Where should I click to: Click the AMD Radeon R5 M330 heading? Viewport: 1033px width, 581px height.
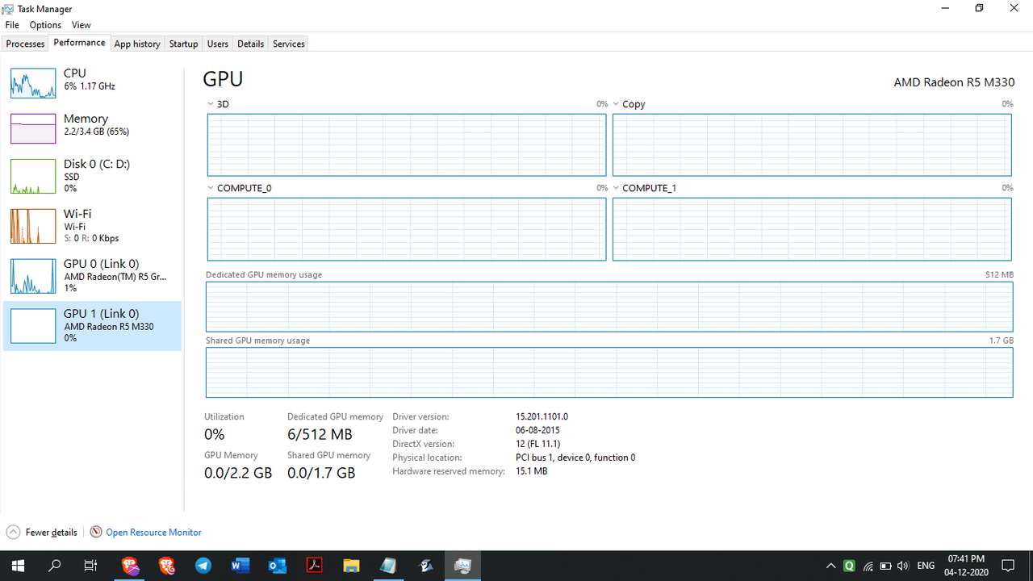tap(953, 82)
